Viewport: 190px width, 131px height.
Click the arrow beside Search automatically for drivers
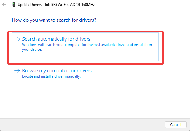coord(17,39)
